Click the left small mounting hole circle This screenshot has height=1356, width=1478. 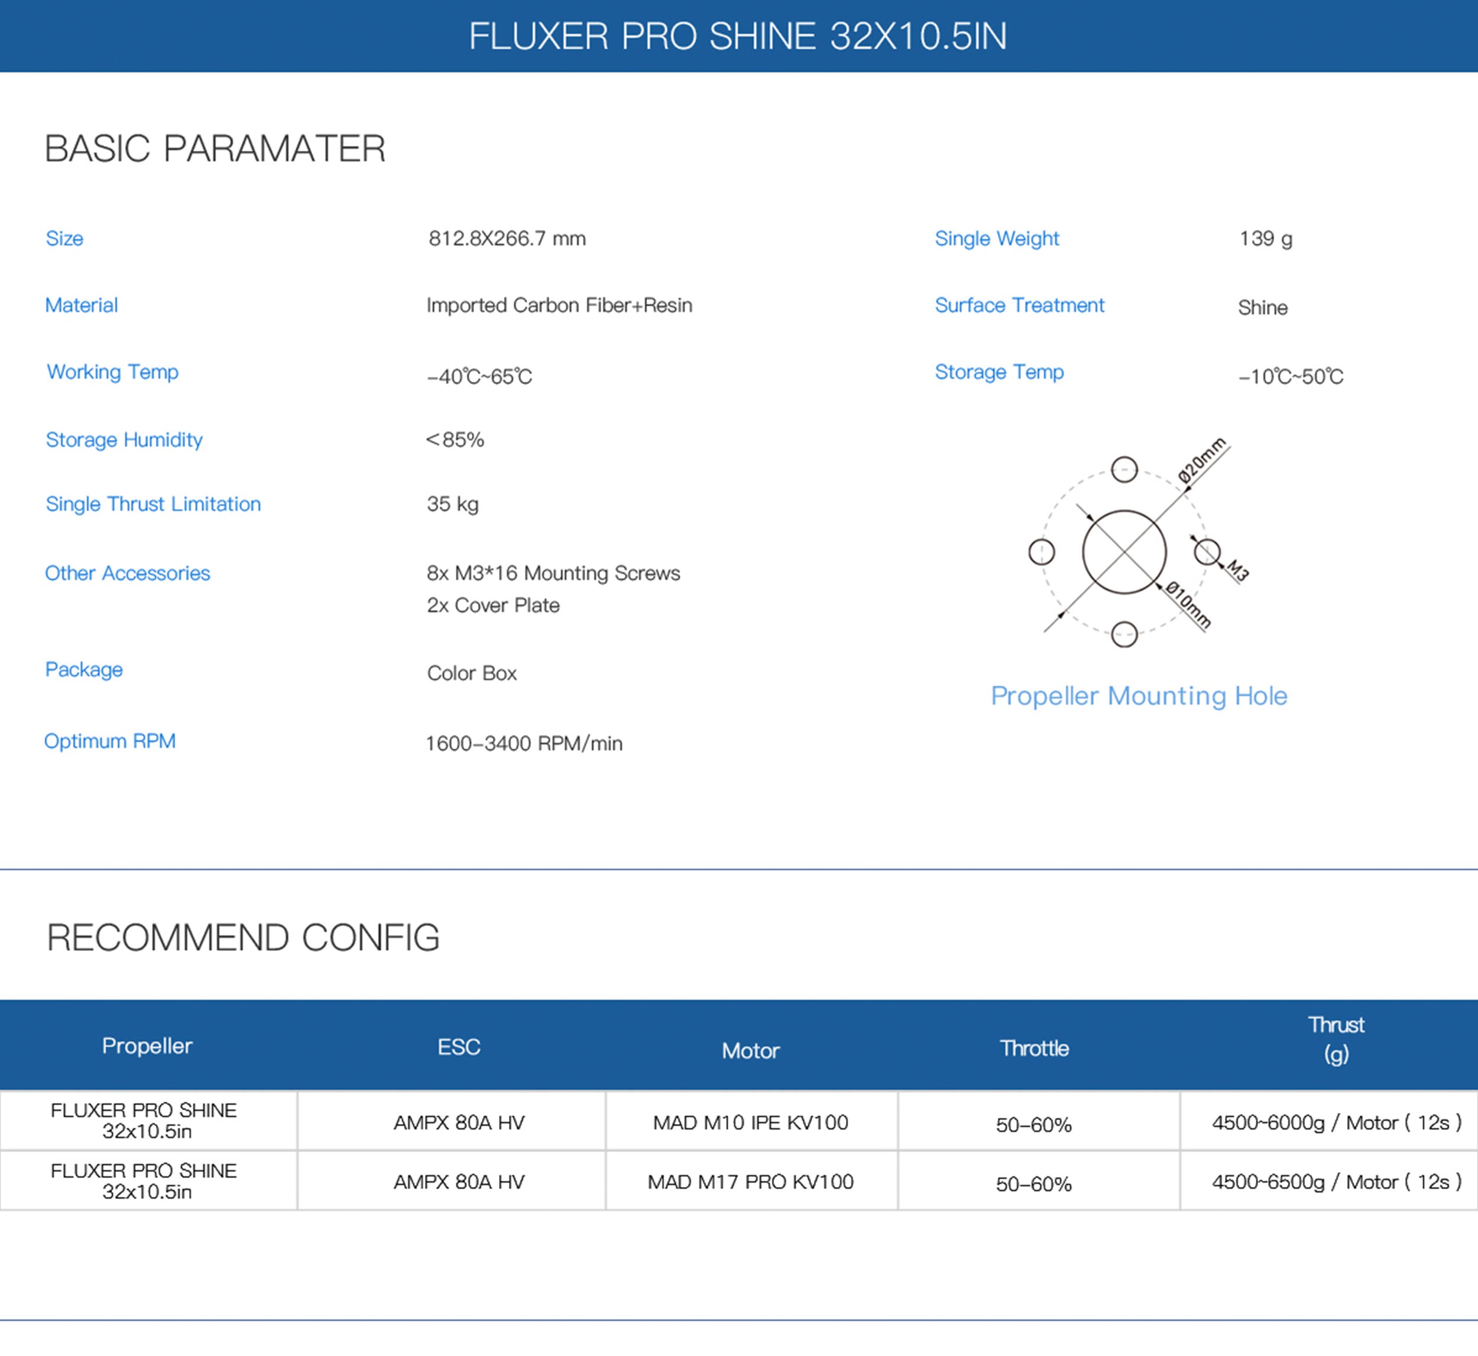pyautogui.click(x=1042, y=552)
